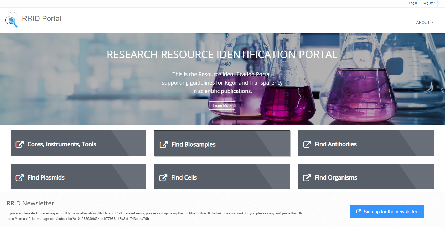This screenshot has height=227, width=445.
Task: Click the RRID Portal title text
Action: pyautogui.click(x=42, y=19)
